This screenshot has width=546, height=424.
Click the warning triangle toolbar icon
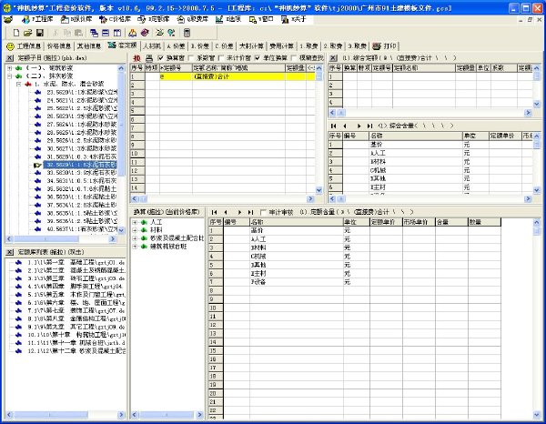pos(132,33)
